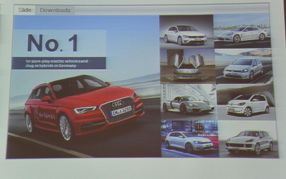The image size is (286, 179).
Task: Select the Porsche Cayenne SUV thumbnail
Action: click(x=248, y=139)
